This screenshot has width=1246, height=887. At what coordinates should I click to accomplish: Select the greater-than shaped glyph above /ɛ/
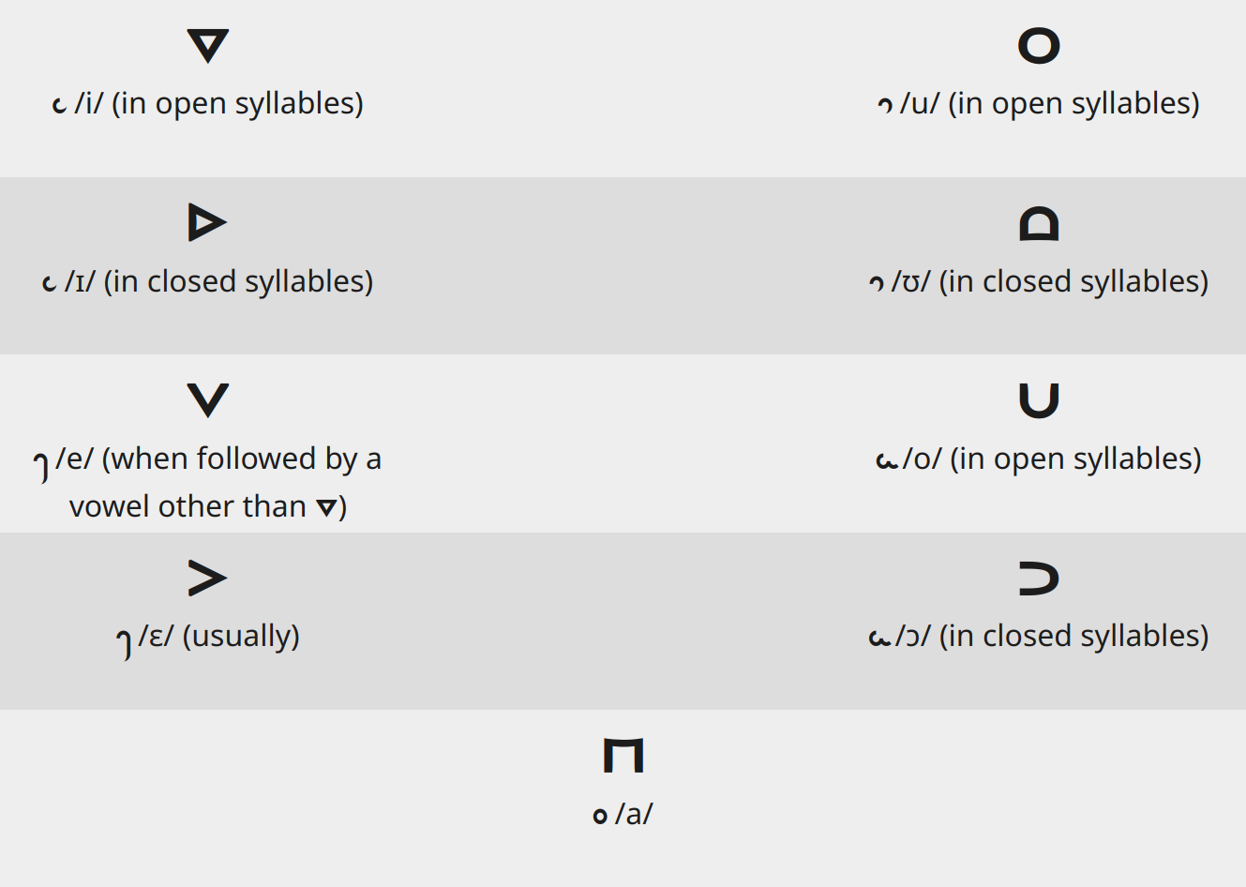207,578
